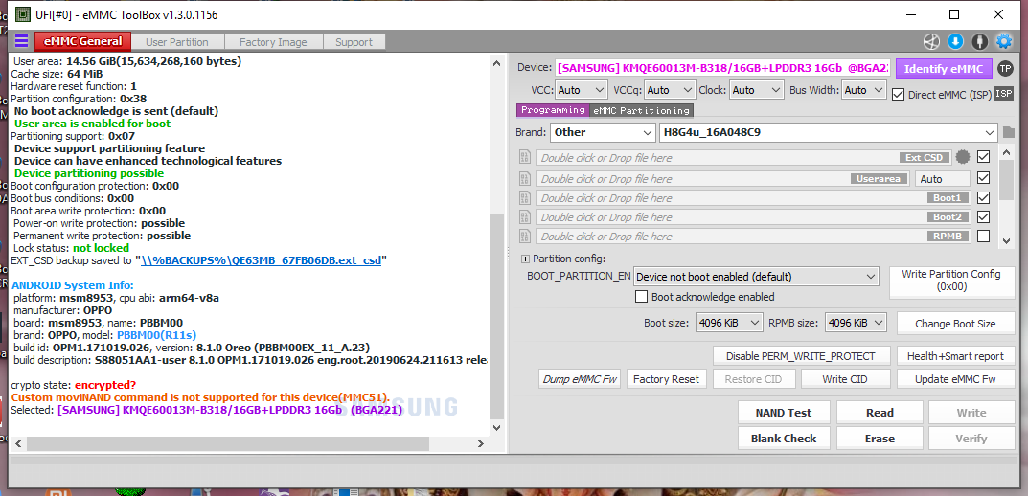The image size is (1028, 496).
Task: Click the black plug connector icon
Action: click(979, 41)
